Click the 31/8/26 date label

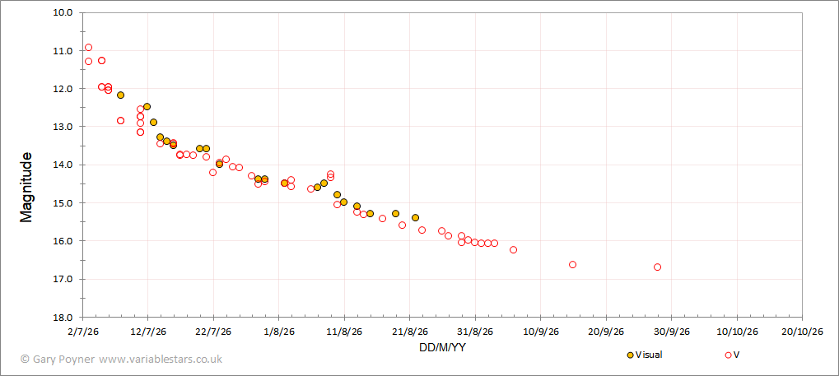coord(475,332)
